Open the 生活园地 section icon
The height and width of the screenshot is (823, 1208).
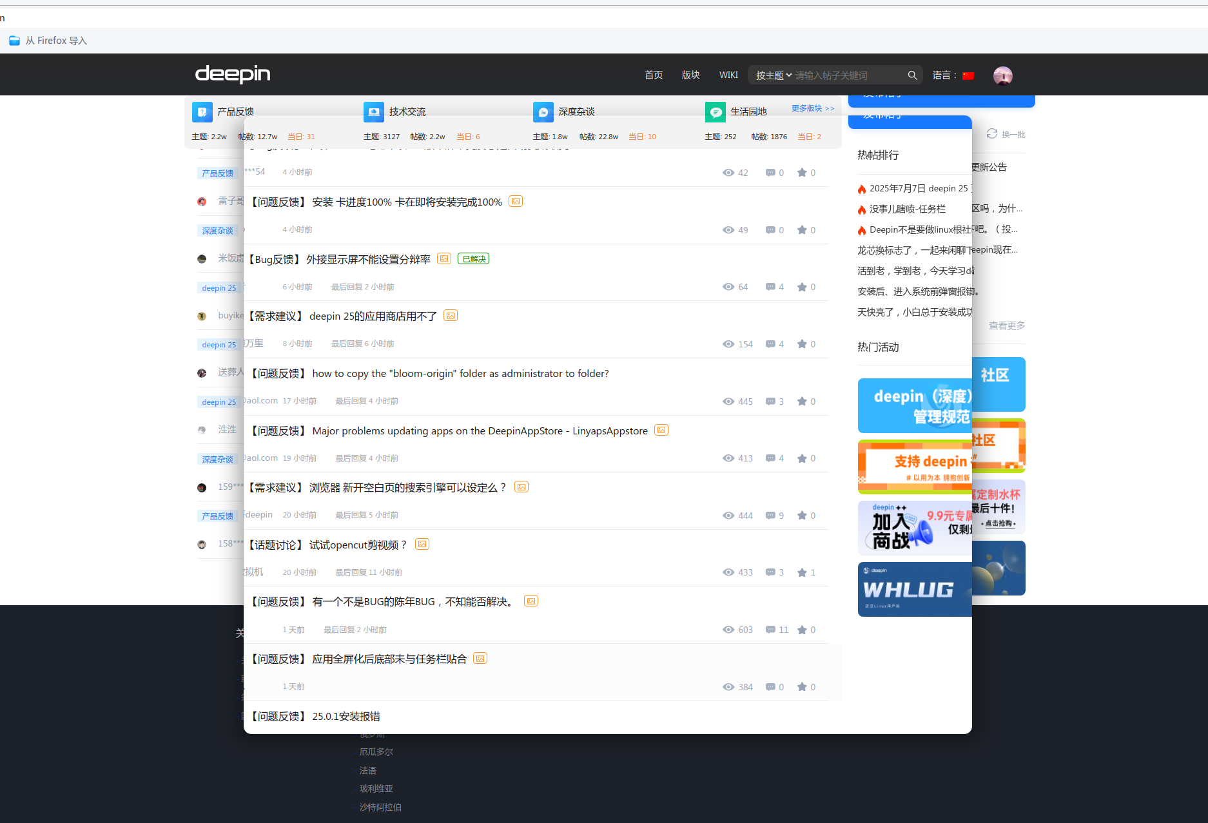pyautogui.click(x=715, y=112)
